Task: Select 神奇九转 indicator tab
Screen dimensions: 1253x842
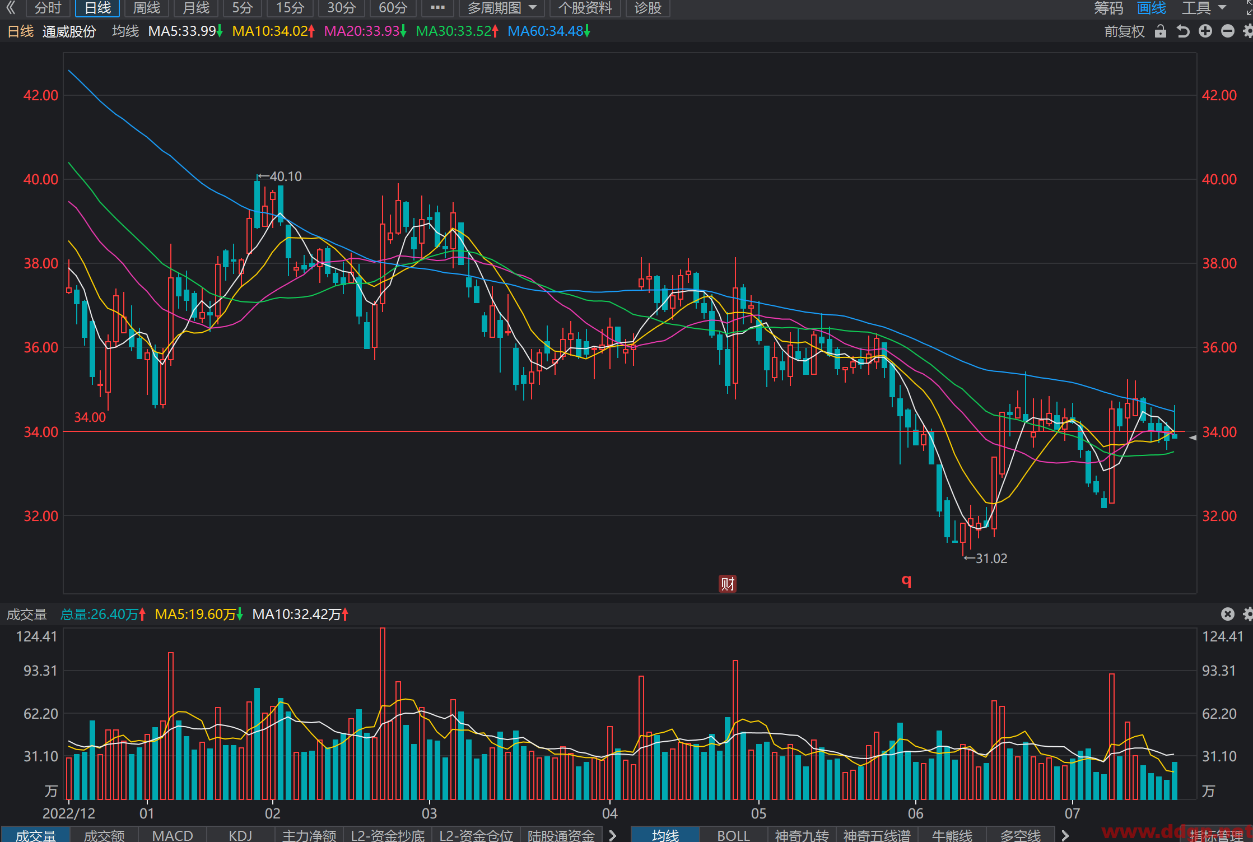Action: point(802,835)
